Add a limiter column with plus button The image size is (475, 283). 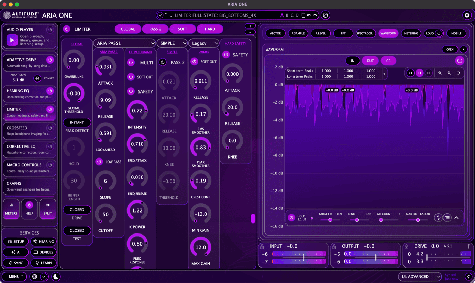click(250, 26)
